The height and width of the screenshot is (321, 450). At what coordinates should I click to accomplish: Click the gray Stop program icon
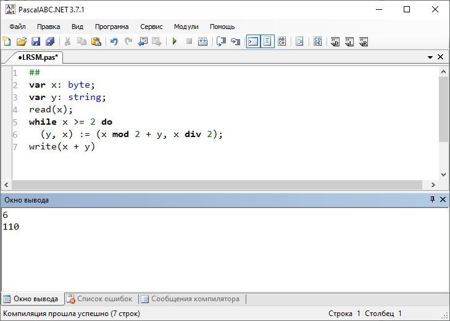coord(189,41)
